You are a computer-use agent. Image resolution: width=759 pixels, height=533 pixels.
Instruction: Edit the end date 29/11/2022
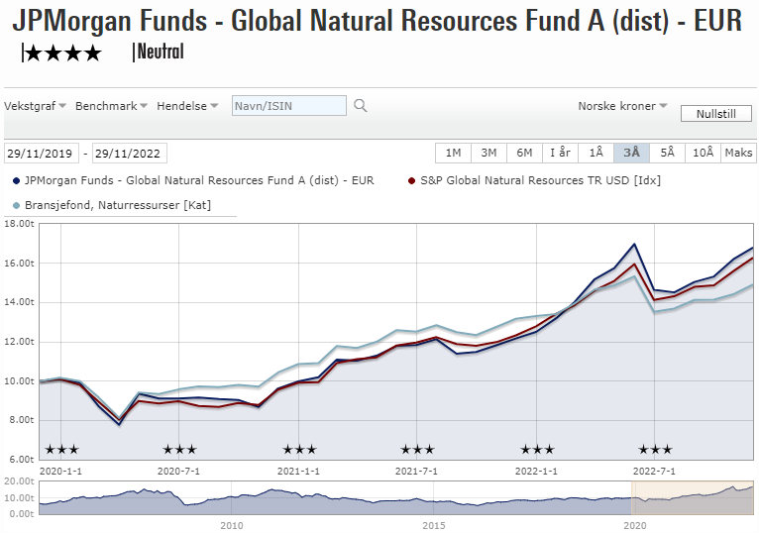(x=129, y=154)
